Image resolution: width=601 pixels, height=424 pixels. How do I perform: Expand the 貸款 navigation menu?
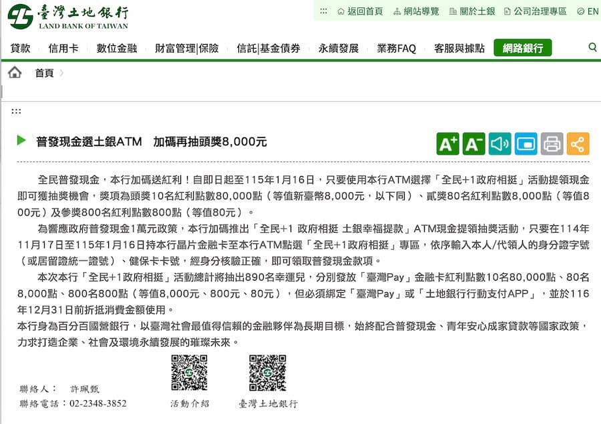[19, 47]
